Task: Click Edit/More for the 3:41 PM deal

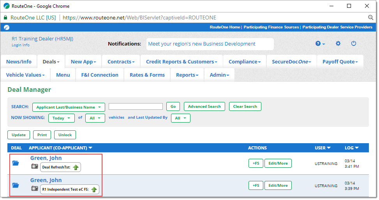Action: point(278,163)
